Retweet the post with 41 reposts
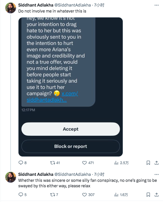The height and width of the screenshot is (202, 163). 55,163
